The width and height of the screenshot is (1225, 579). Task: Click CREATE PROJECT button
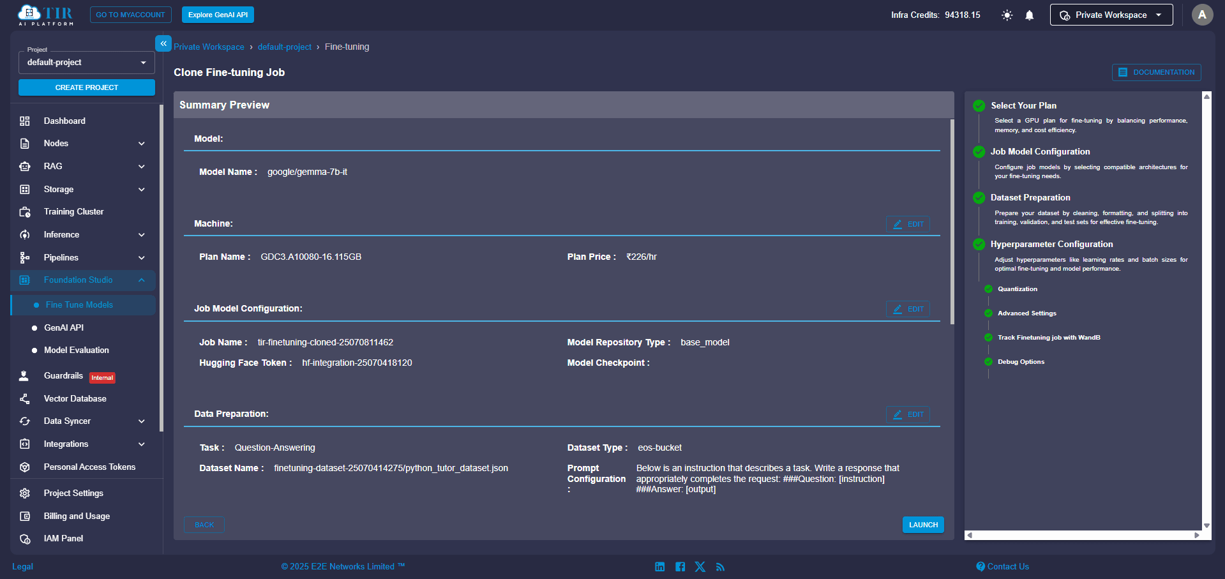87,87
